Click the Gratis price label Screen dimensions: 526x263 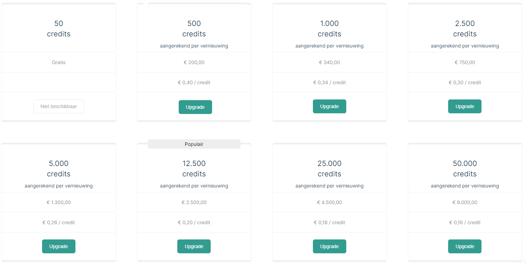[x=58, y=62]
